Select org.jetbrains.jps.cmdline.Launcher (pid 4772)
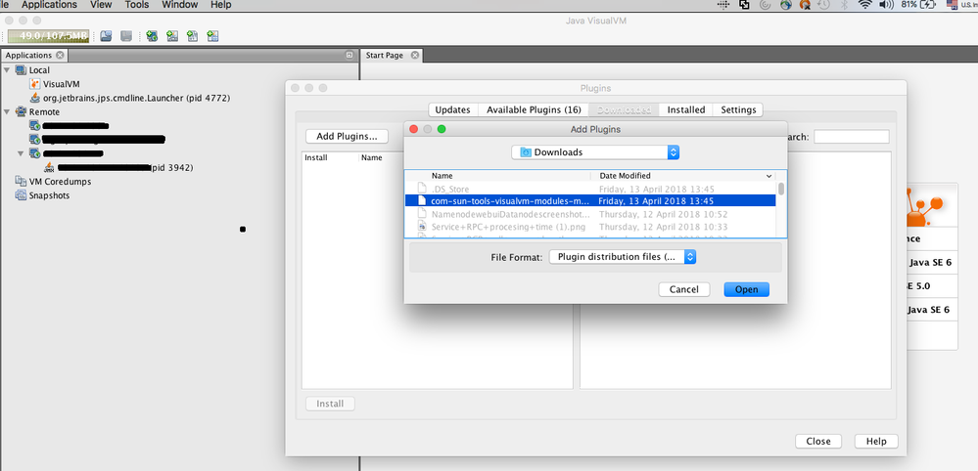The width and height of the screenshot is (978, 471). (137, 98)
